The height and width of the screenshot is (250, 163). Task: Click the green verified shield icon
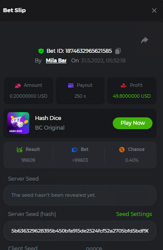(41, 51)
